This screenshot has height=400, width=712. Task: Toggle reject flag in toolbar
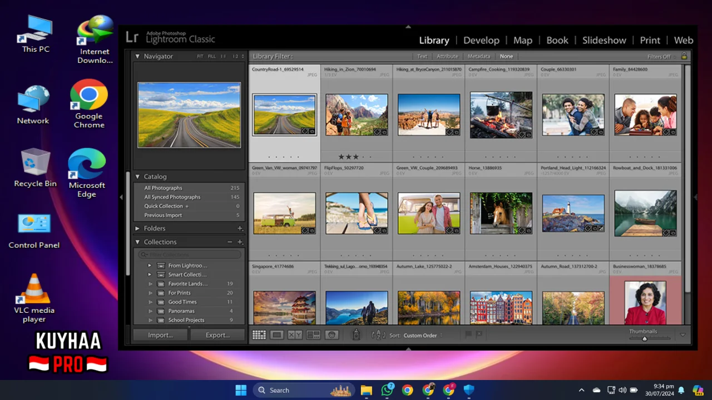click(x=479, y=334)
